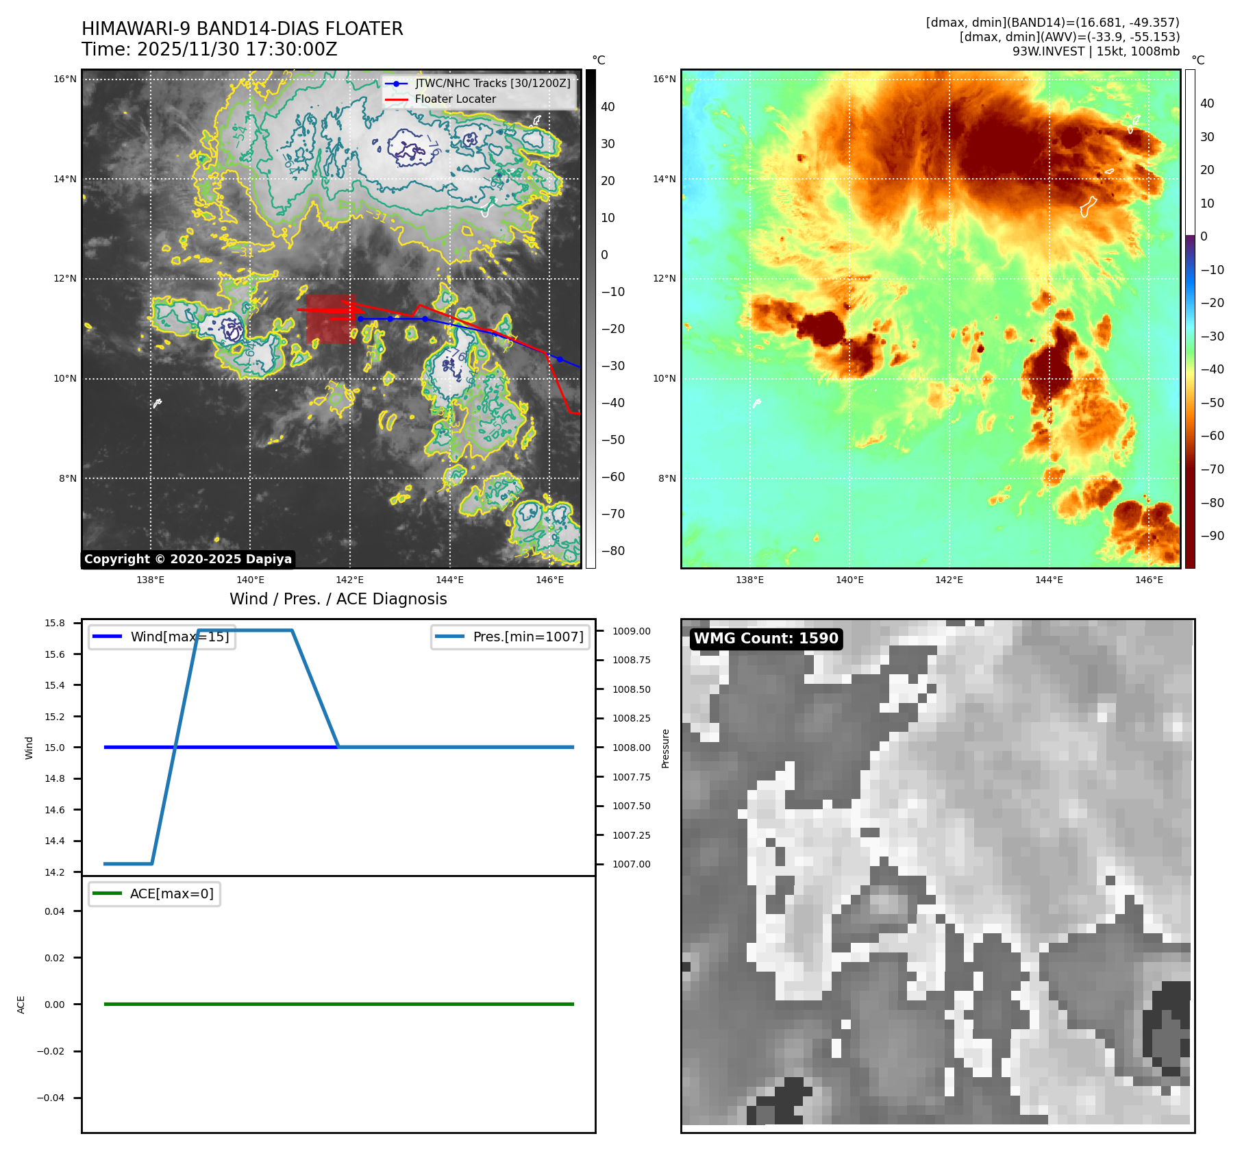Click the rainbow enhanced temperature colorbar
1242x1158 pixels.
point(1190,319)
